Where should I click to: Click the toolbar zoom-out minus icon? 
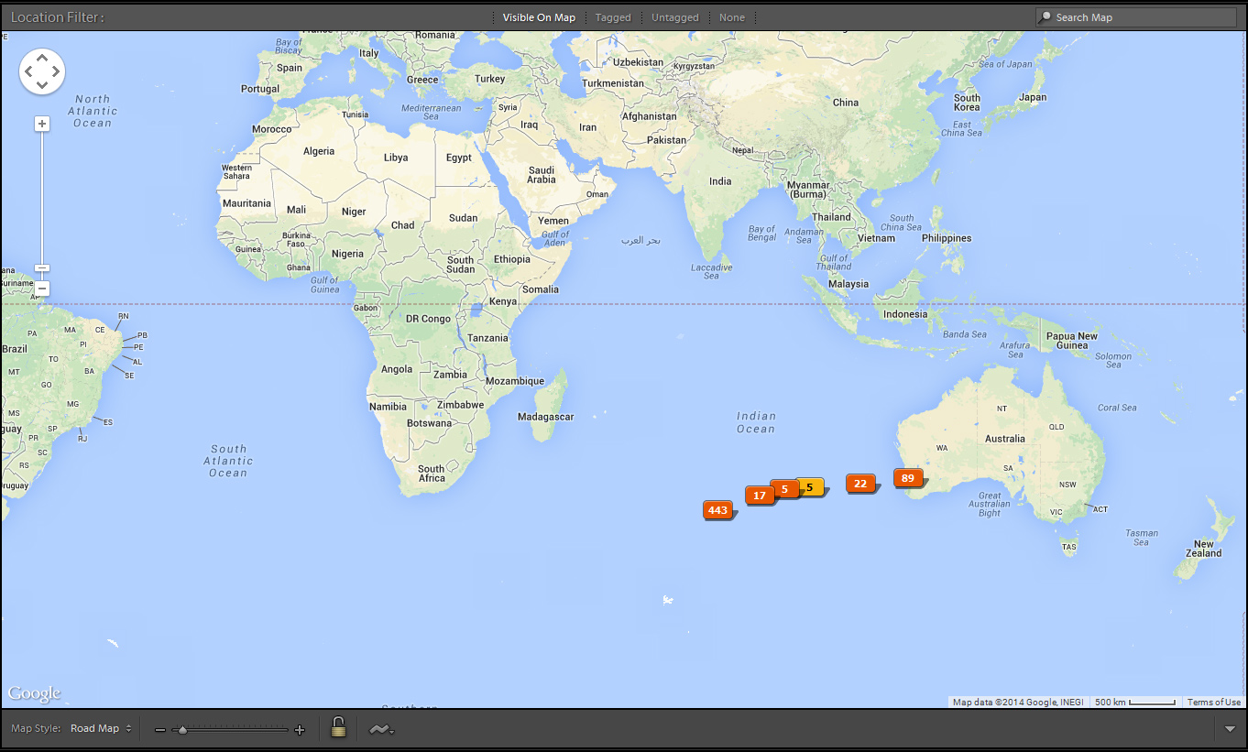tap(160, 730)
